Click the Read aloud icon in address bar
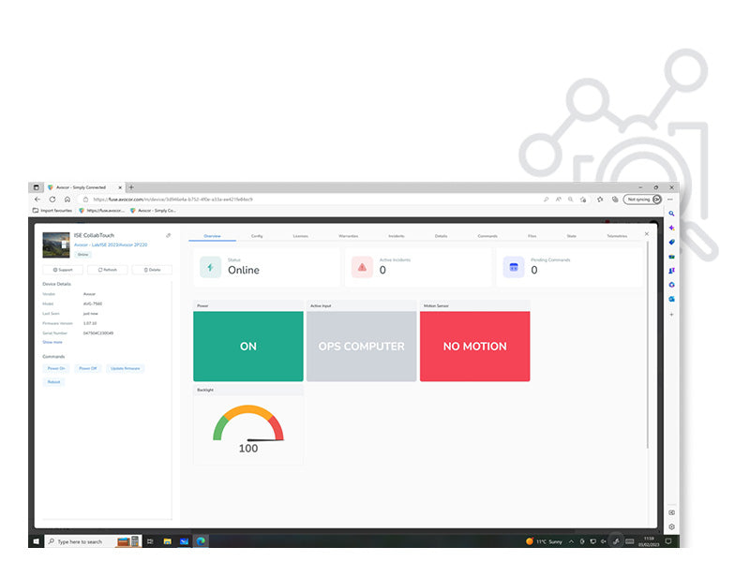Screen dimensions: 750x562 pos(558,200)
